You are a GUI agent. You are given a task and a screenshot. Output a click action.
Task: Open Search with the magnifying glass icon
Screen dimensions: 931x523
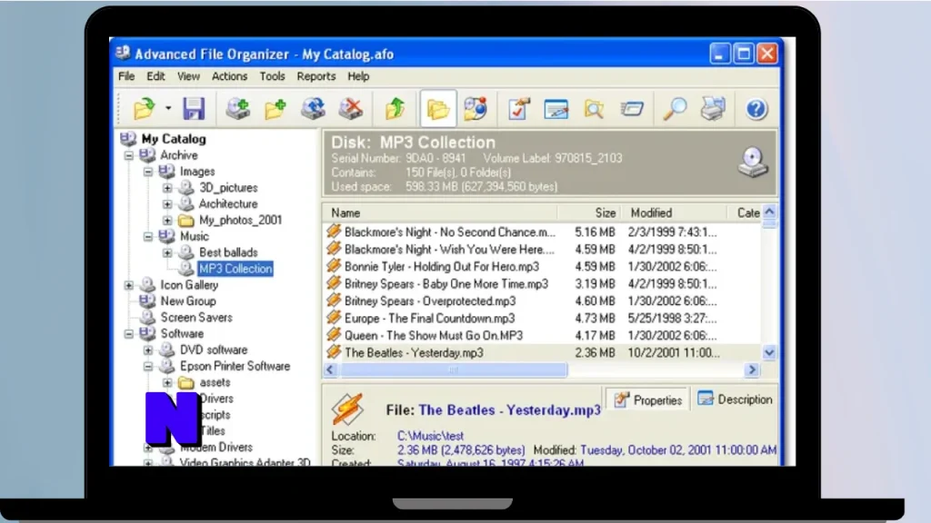point(676,109)
